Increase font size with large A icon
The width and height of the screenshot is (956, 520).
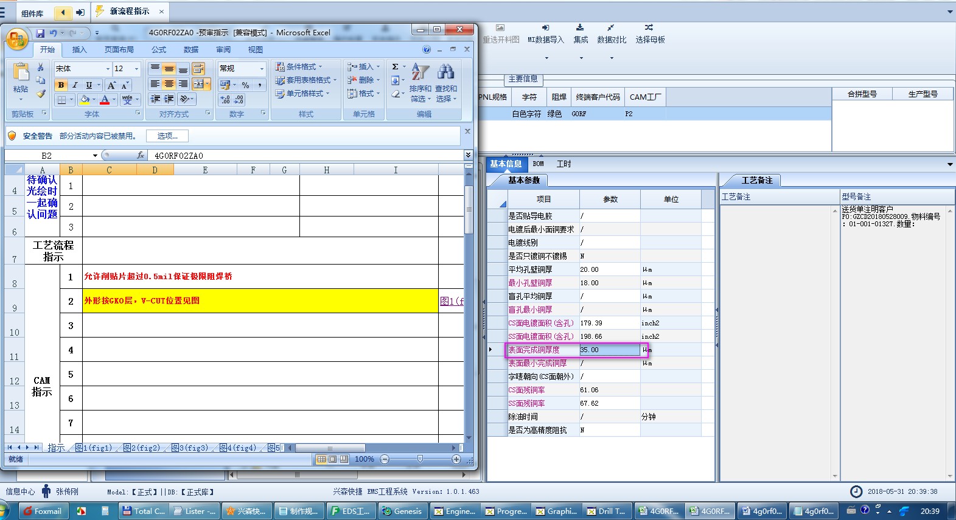tap(111, 85)
